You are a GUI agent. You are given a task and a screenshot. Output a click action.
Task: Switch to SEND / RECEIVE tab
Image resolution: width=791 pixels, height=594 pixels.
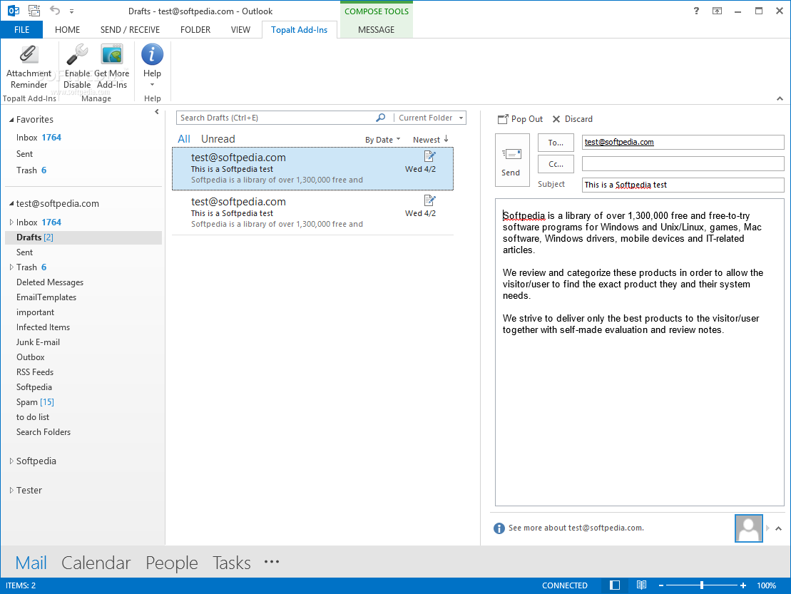[x=130, y=30]
